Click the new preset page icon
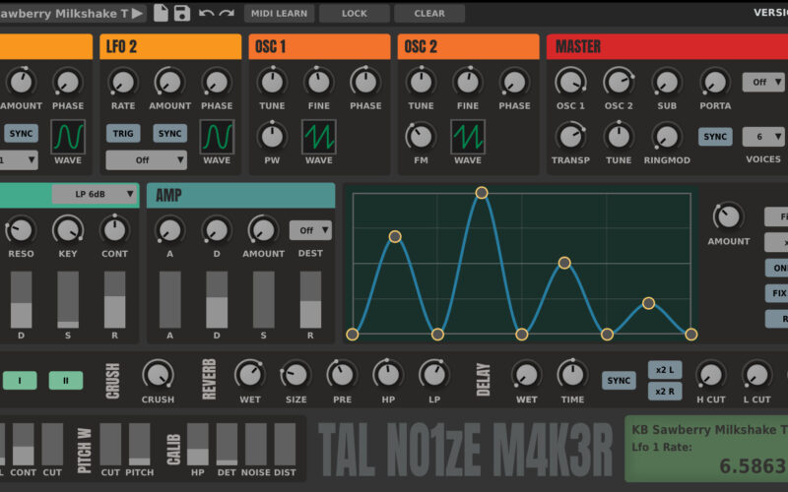Image resolution: width=788 pixels, height=492 pixels. [x=161, y=13]
